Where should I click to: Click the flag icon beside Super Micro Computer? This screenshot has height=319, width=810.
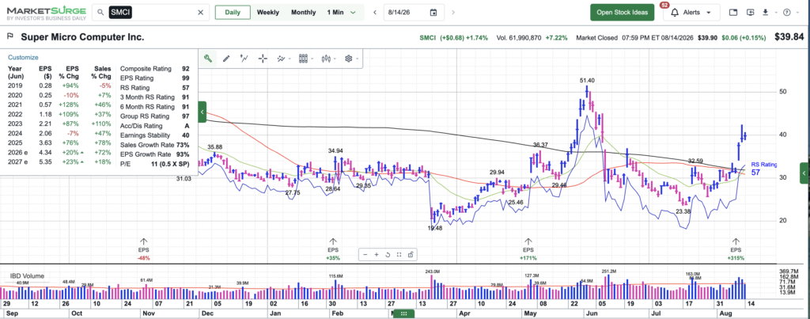[9, 36]
